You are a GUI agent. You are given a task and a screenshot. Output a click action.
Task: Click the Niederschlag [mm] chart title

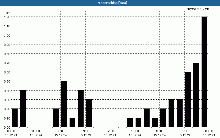112,3
